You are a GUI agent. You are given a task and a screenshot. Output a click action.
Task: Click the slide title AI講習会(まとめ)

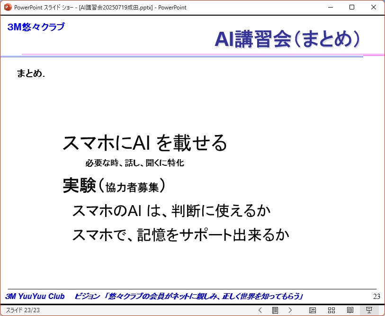pos(287,39)
